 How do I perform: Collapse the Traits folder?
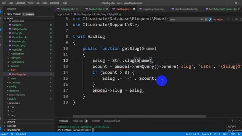(x=14, y=70)
